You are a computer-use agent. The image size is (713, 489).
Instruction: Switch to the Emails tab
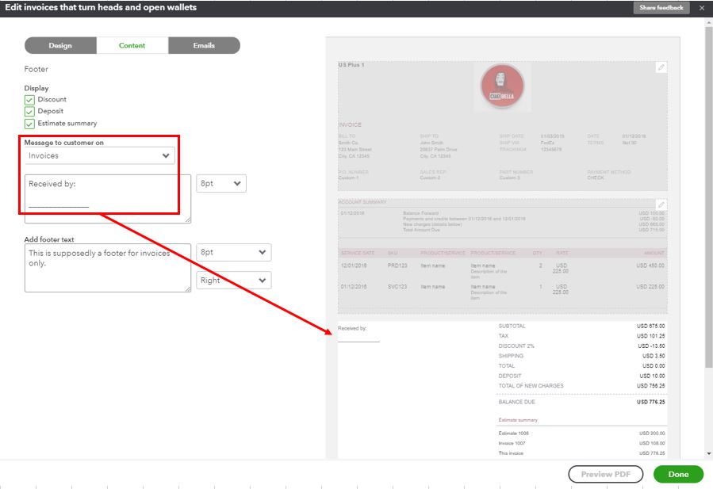[205, 45]
